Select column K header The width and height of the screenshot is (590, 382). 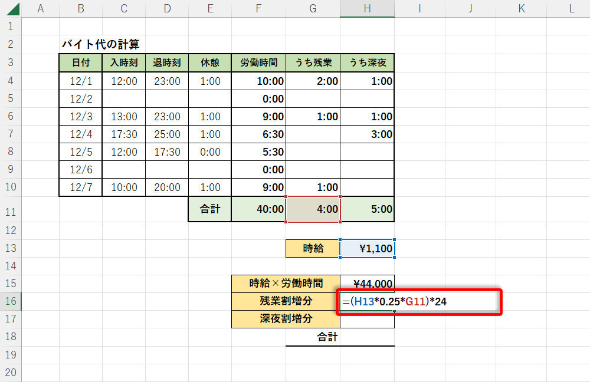(x=521, y=9)
